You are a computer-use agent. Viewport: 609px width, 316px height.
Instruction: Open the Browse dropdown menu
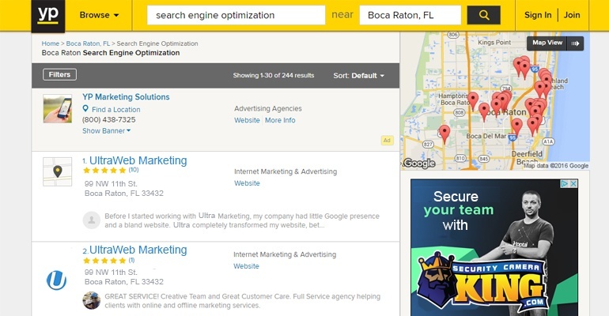pyautogui.click(x=99, y=15)
